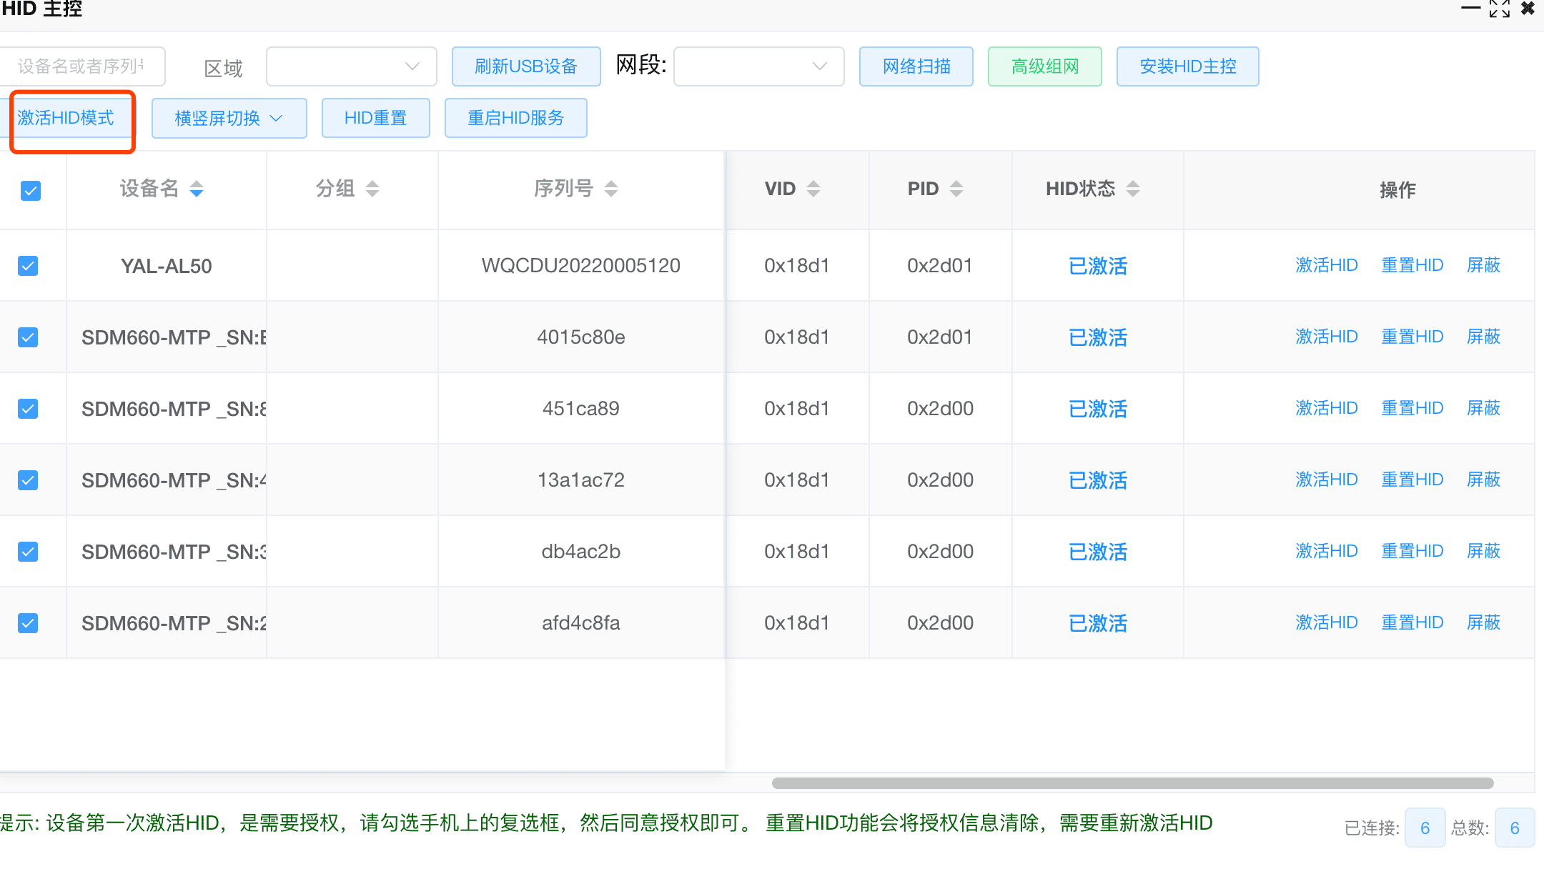
Task: Click the 激活HID模式 button
Action: point(66,118)
